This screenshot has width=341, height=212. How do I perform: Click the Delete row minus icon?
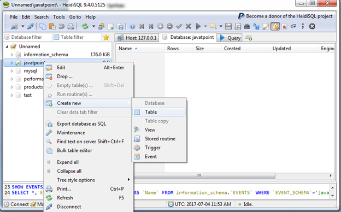pyautogui.click(x=169, y=27)
